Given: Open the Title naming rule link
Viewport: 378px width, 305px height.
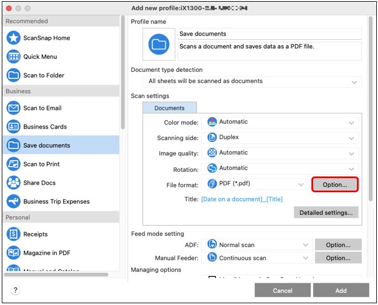Looking at the screenshot, I should coord(242,199).
